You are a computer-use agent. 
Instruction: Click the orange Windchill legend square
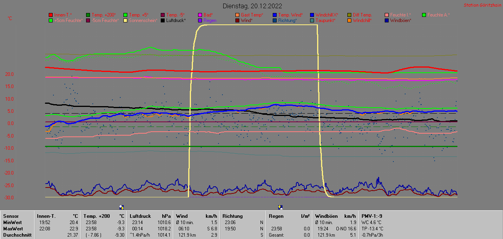point(349,20)
